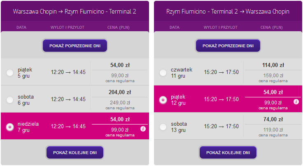
Task: Click the 15:20 → 17:50 time on czwartek 11 gru
Action: pyautogui.click(x=221, y=72)
